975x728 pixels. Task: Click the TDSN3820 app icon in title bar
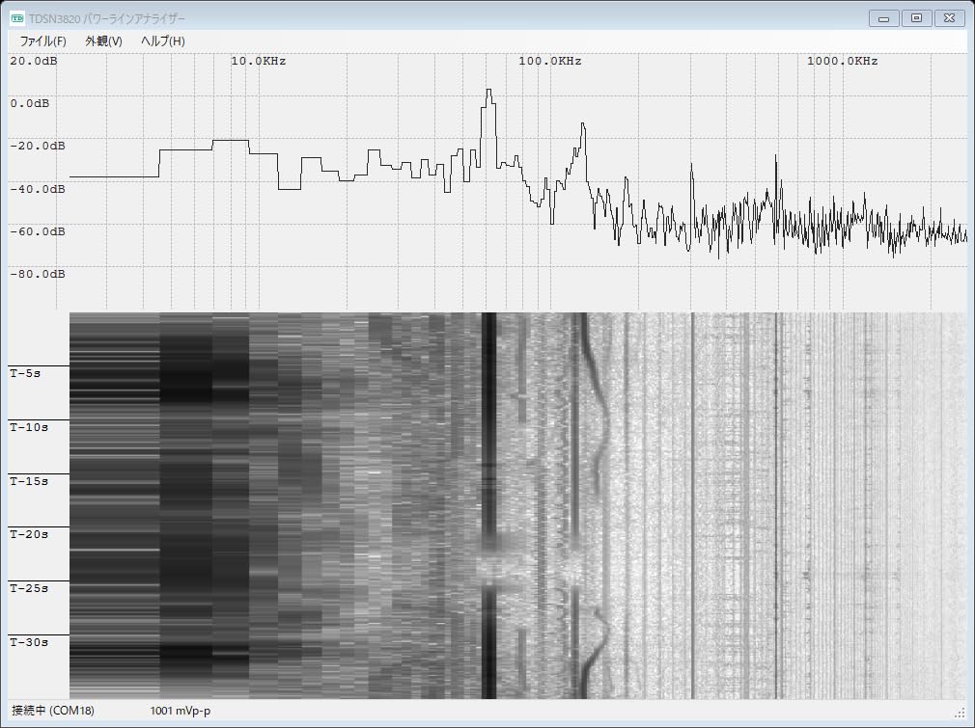click(x=17, y=18)
